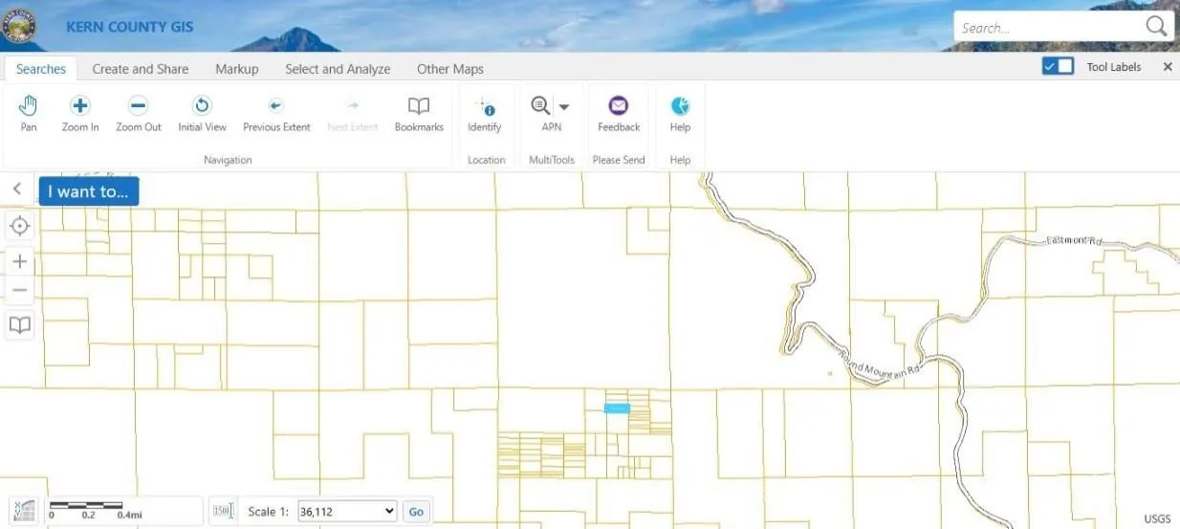The image size is (1180, 529).
Task: Open the Select and Analyze tab
Action: pos(338,69)
